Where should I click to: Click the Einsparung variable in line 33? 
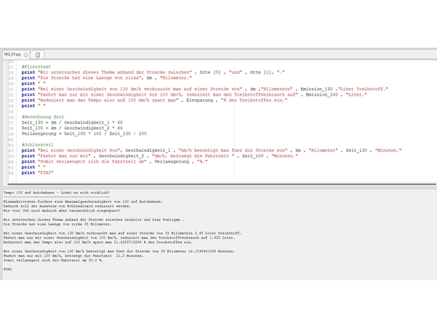pos(199,100)
